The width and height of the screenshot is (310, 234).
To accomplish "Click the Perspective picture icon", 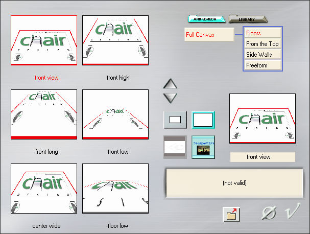I will [203, 147].
